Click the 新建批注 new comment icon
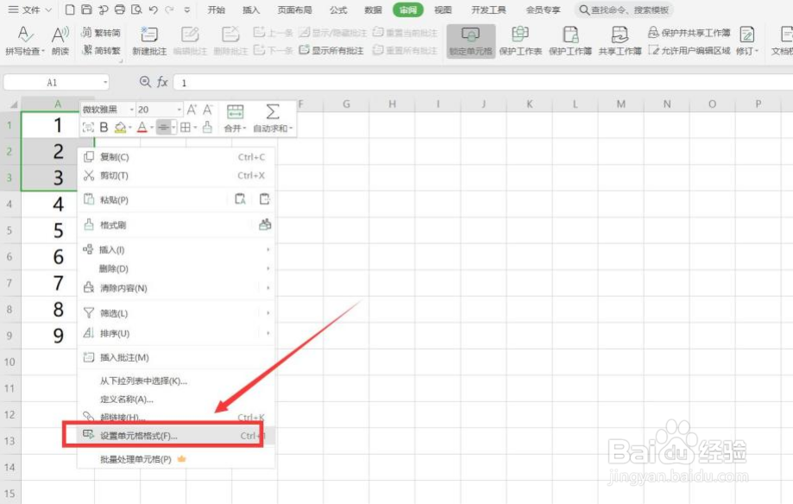Screen dimensions: 793x504 pos(149,35)
